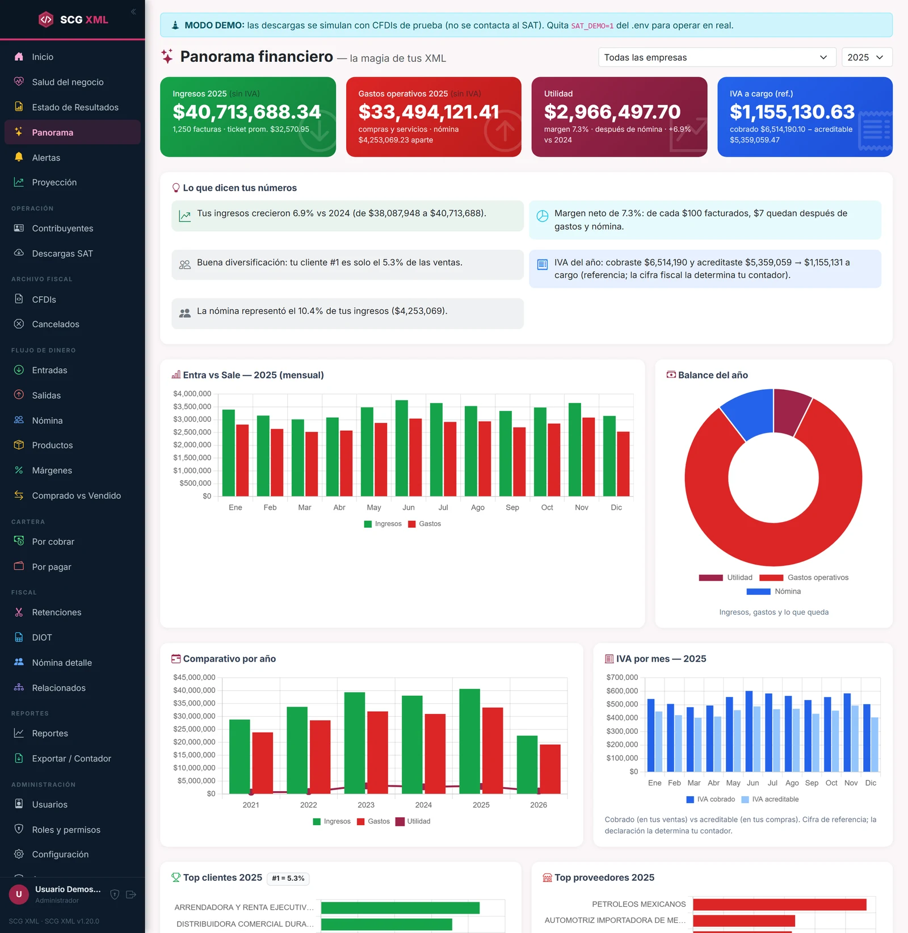Open the Comprado vs Vendido page
Screen dimensions: 908x933
tap(73, 495)
